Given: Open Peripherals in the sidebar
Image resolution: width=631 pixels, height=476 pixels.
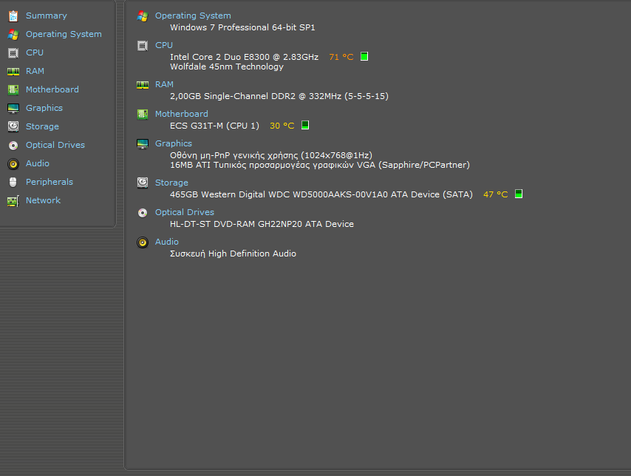Looking at the screenshot, I should coord(50,182).
